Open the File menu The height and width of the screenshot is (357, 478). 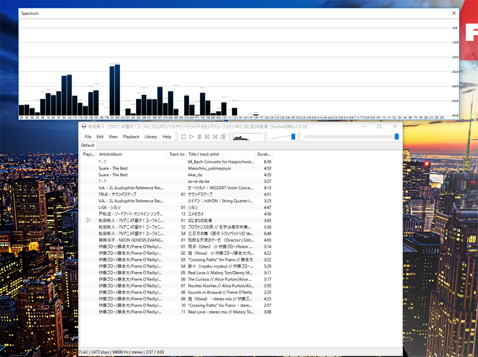click(88, 137)
